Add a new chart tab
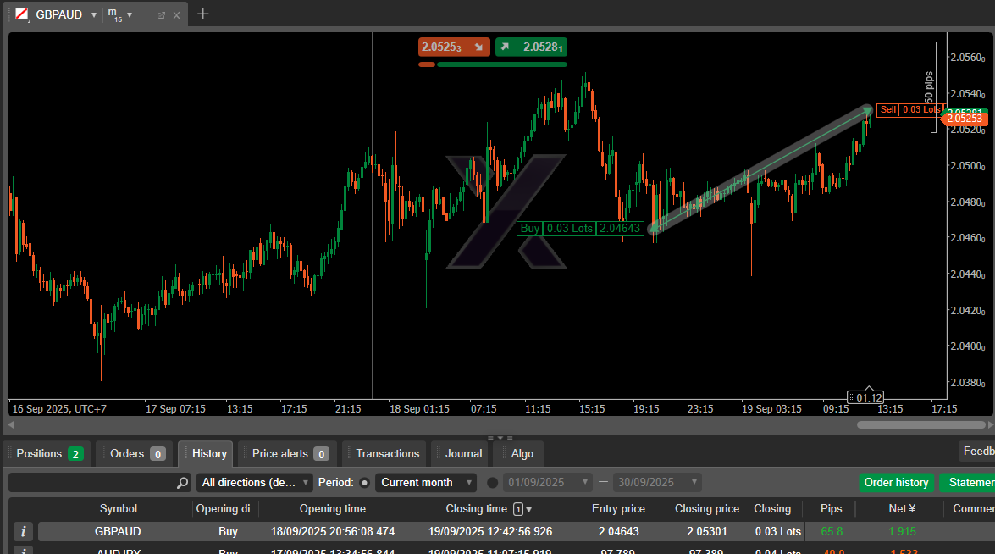This screenshot has height=554, width=995. 202,14
